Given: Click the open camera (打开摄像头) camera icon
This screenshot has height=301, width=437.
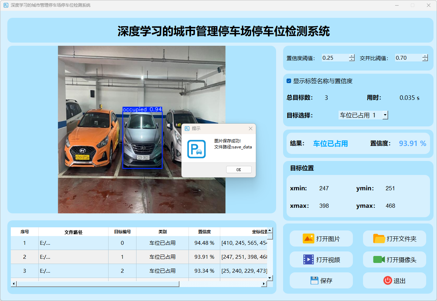Looking at the screenshot, I should coord(379,259).
